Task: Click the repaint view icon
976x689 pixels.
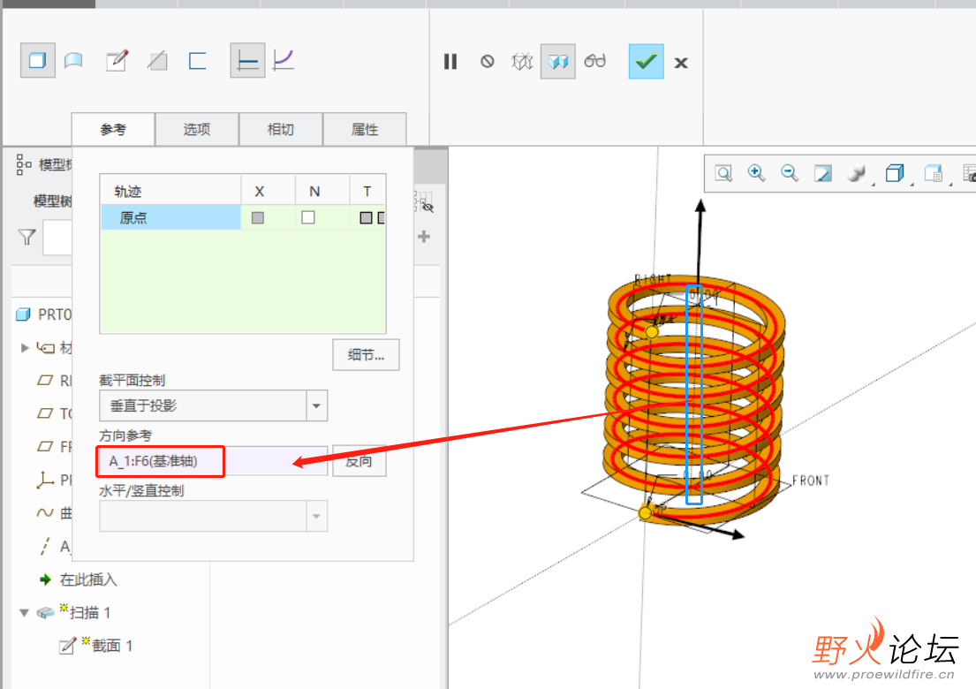Action: pos(823,173)
